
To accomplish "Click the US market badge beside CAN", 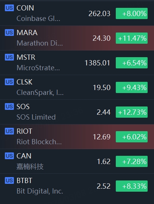I will [x=9, y=156].
